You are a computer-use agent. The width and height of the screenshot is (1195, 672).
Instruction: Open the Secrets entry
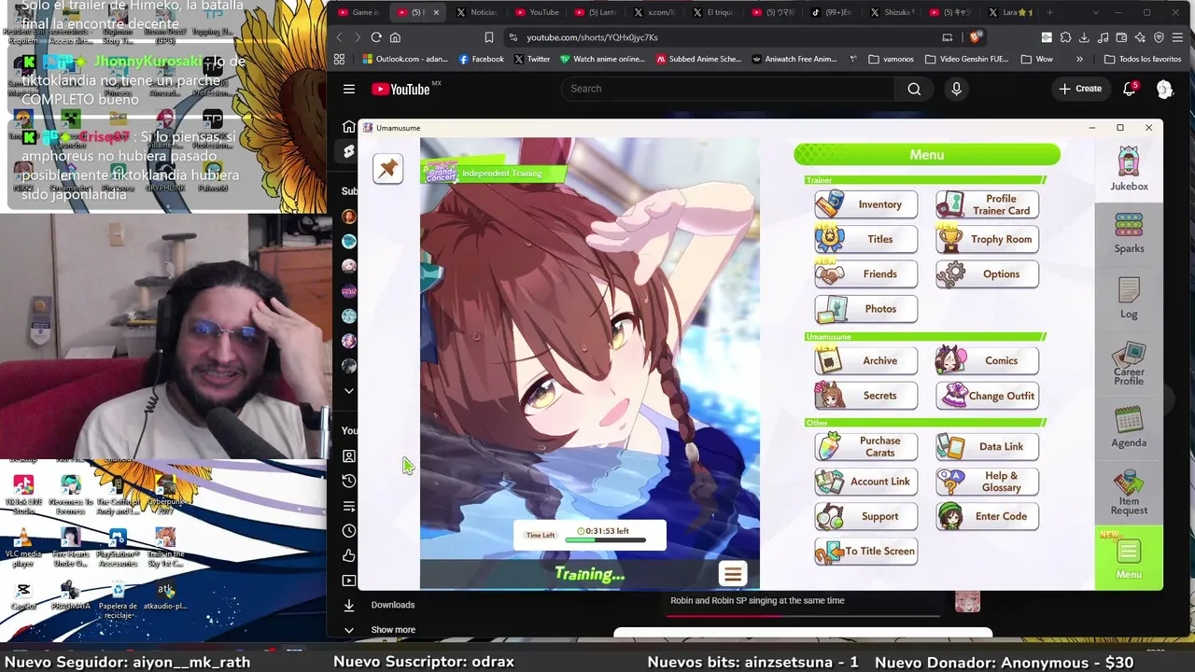[865, 396]
